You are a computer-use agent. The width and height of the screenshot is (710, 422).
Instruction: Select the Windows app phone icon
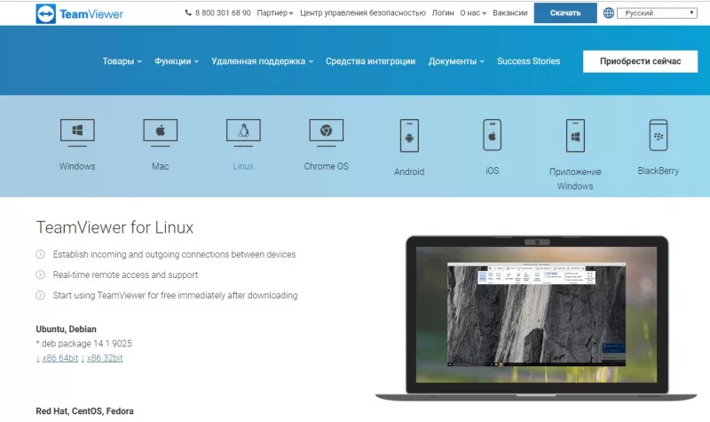[575, 136]
